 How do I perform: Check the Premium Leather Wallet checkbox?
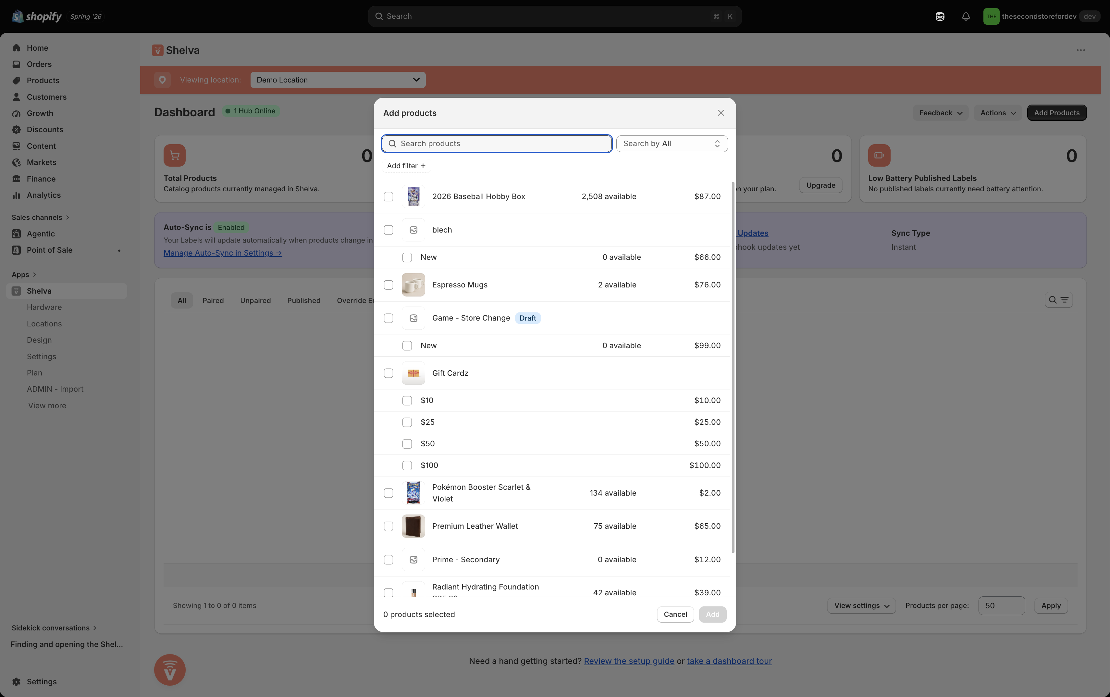click(388, 526)
